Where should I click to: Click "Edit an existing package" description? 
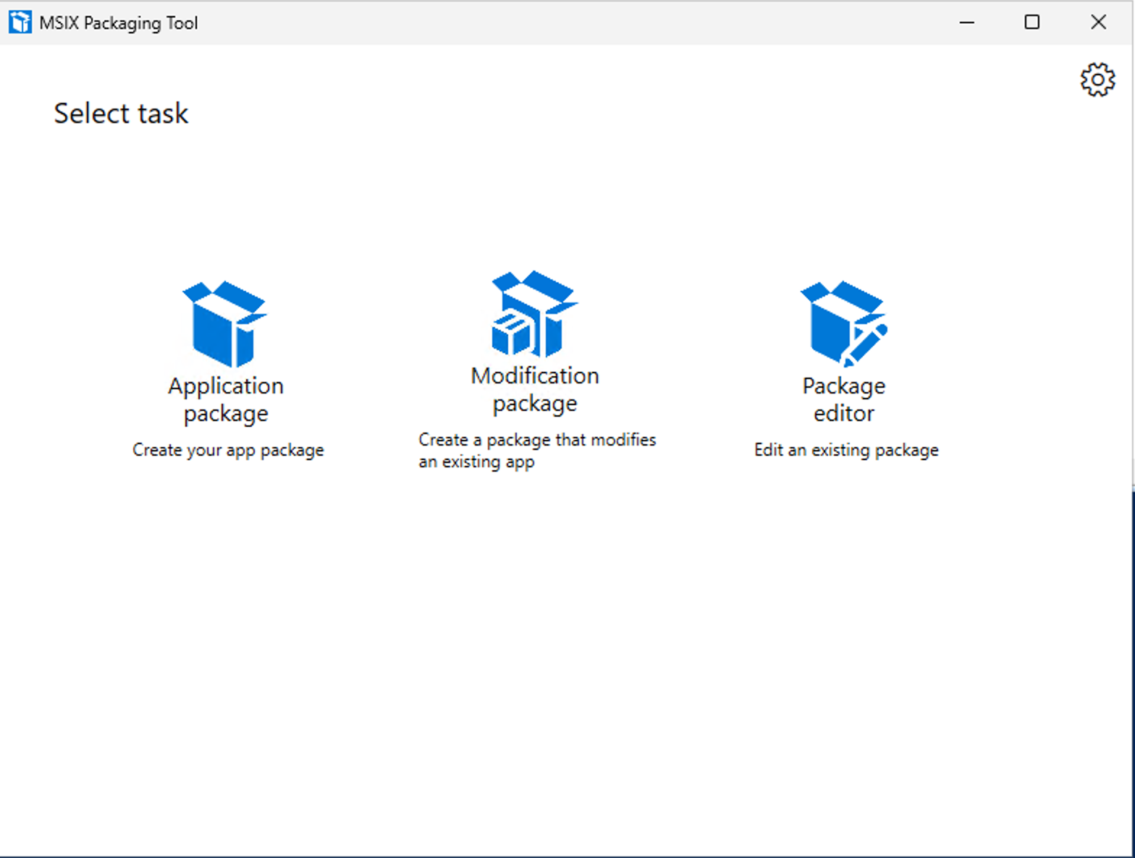tap(846, 450)
